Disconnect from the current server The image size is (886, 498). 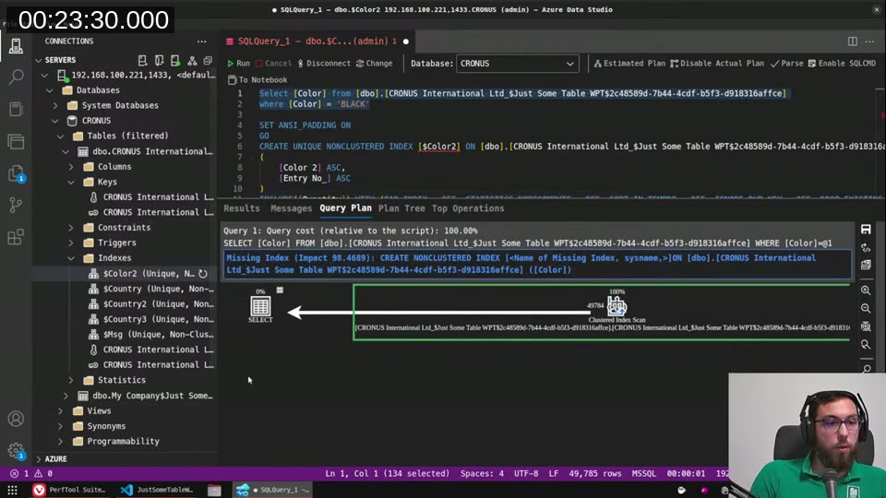coord(322,64)
